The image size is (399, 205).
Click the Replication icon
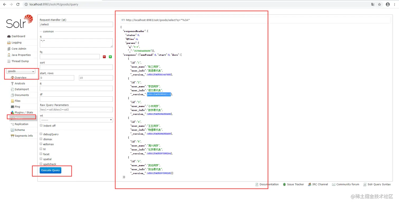pyautogui.click(x=12, y=124)
